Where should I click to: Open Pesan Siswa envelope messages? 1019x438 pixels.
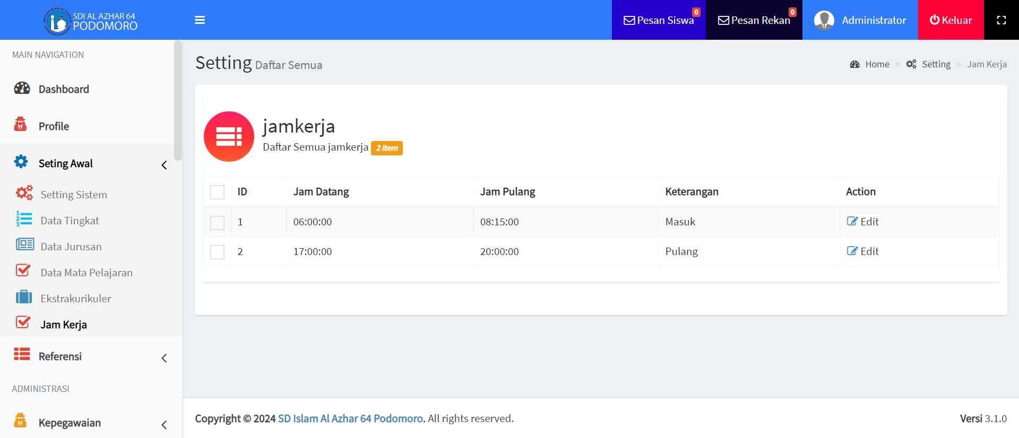click(x=658, y=20)
